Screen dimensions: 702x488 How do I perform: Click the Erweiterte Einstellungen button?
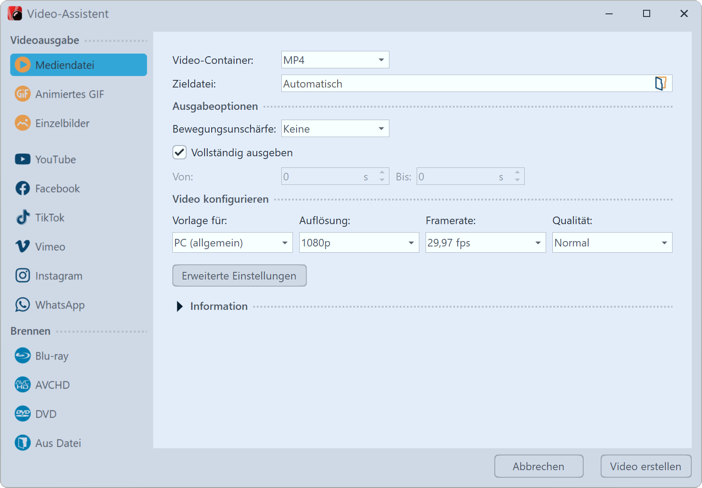tap(239, 275)
